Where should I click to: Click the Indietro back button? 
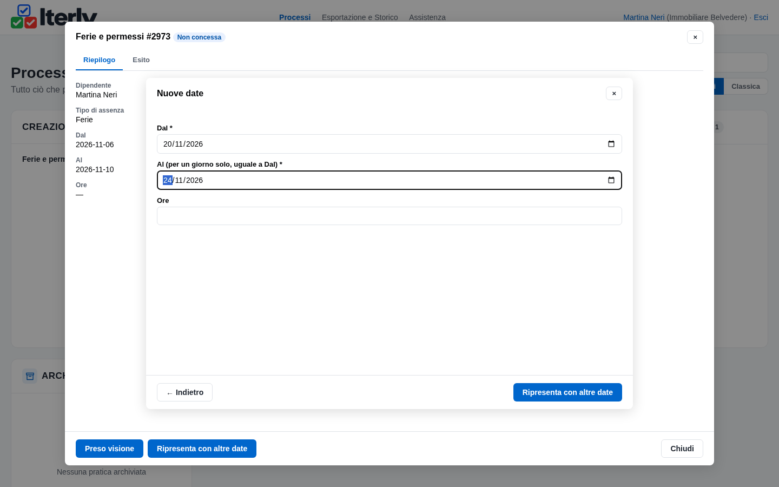[184, 392]
